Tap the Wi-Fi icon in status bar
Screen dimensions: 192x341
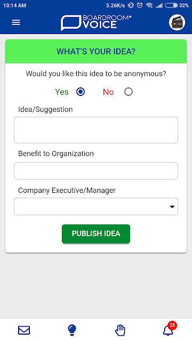coord(149,5)
